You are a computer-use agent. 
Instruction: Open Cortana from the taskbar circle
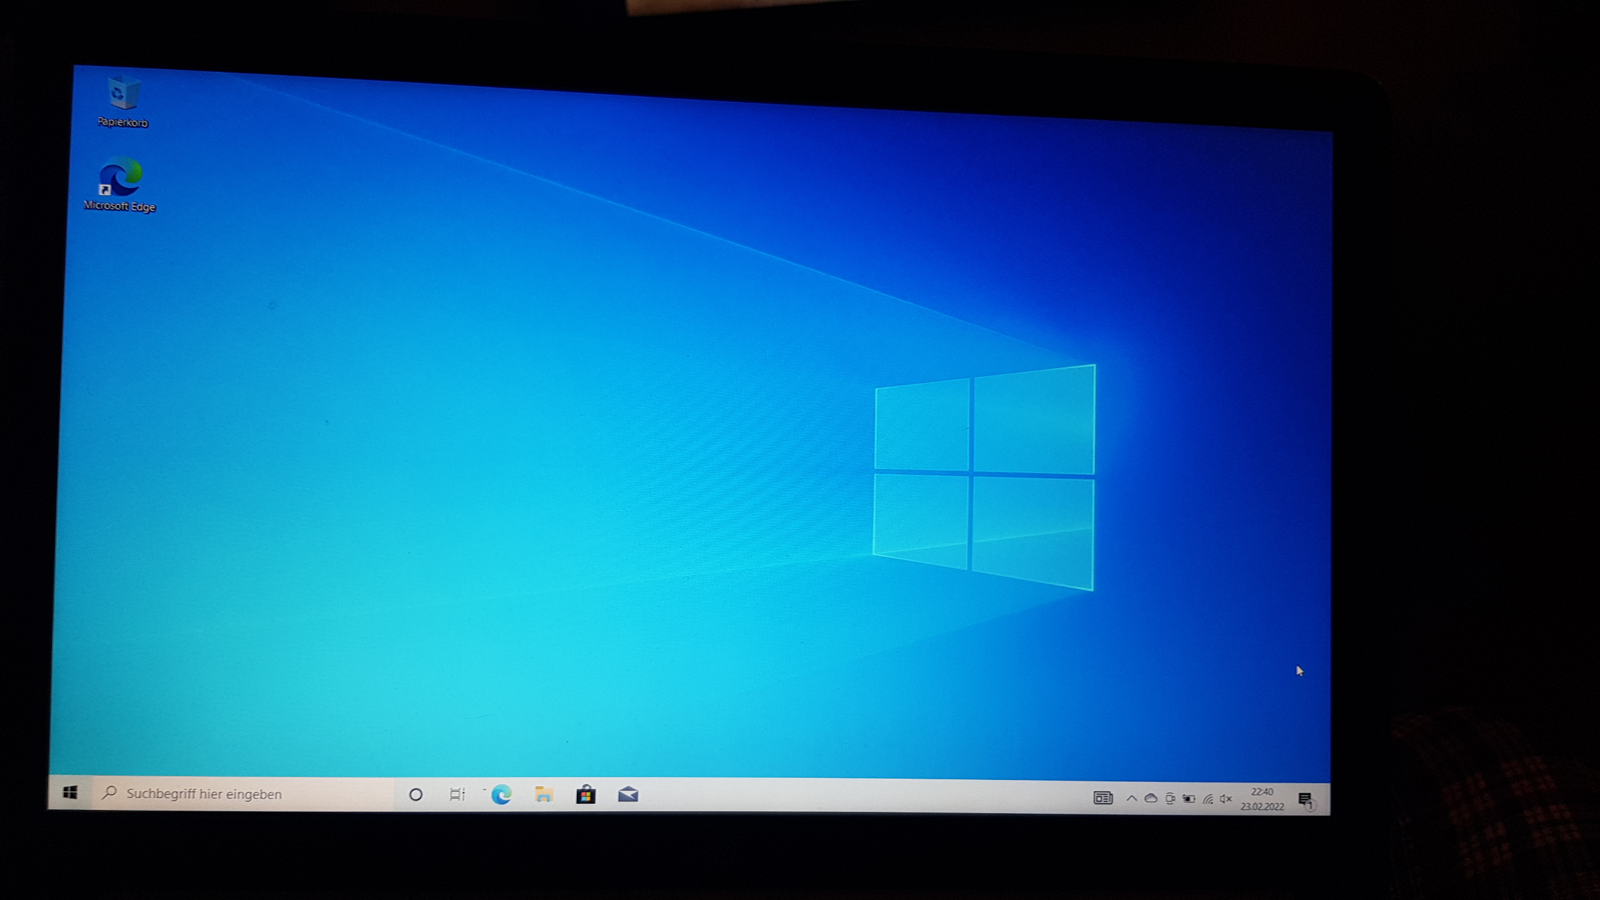(x=416, y=794)
